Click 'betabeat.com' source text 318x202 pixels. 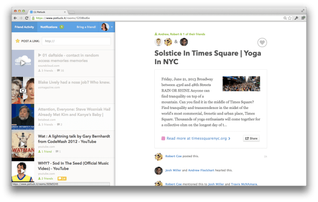[x=47, y=120]
